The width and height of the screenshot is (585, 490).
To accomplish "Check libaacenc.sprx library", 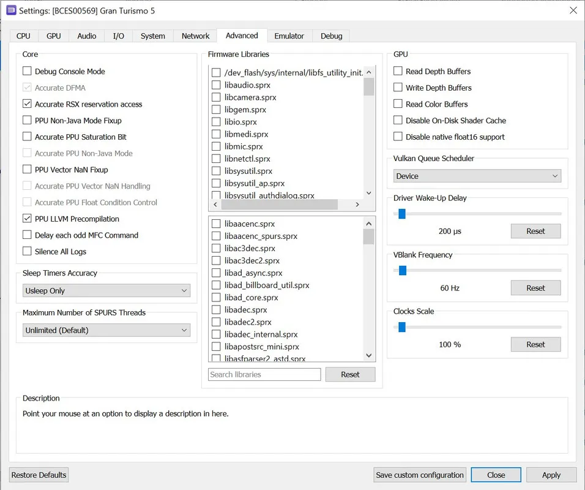I will click(216, 224).
